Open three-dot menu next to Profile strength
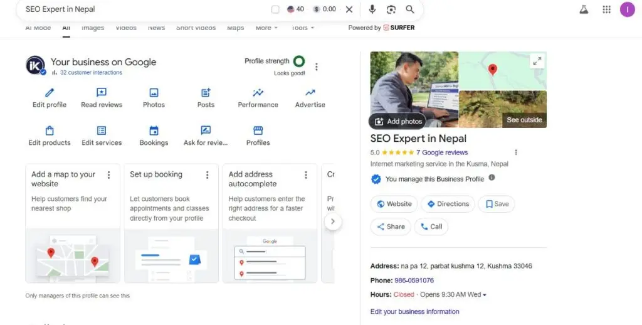 [x=316, y=67]
